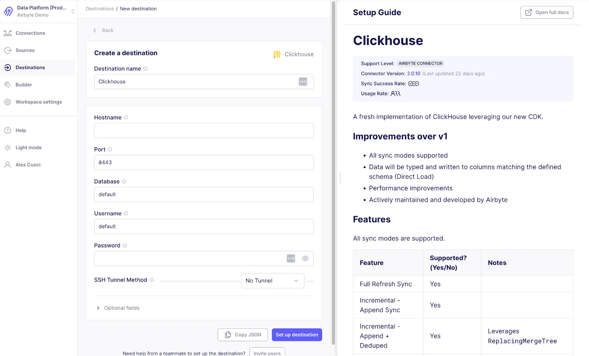Viewport: 589px width, 356px height.
Task: Click the Alex Cuoci user icon
Action: click(8, 165)
